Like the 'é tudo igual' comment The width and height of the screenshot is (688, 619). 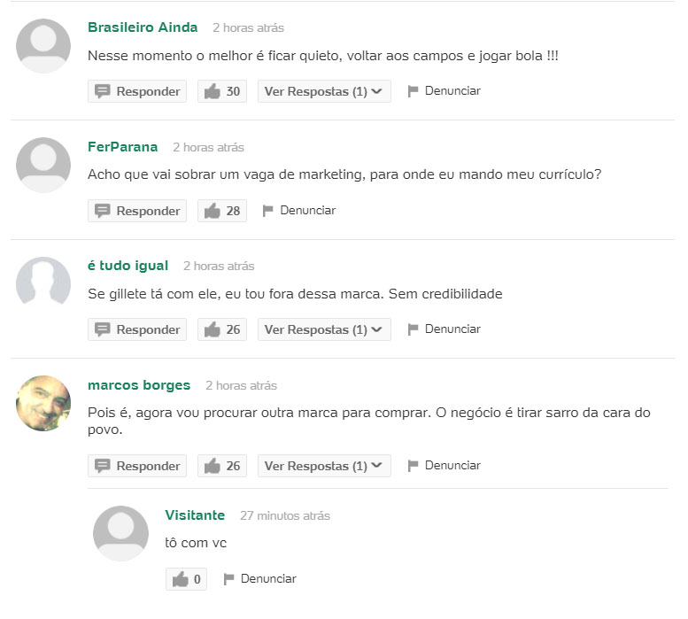coord(222,329)
